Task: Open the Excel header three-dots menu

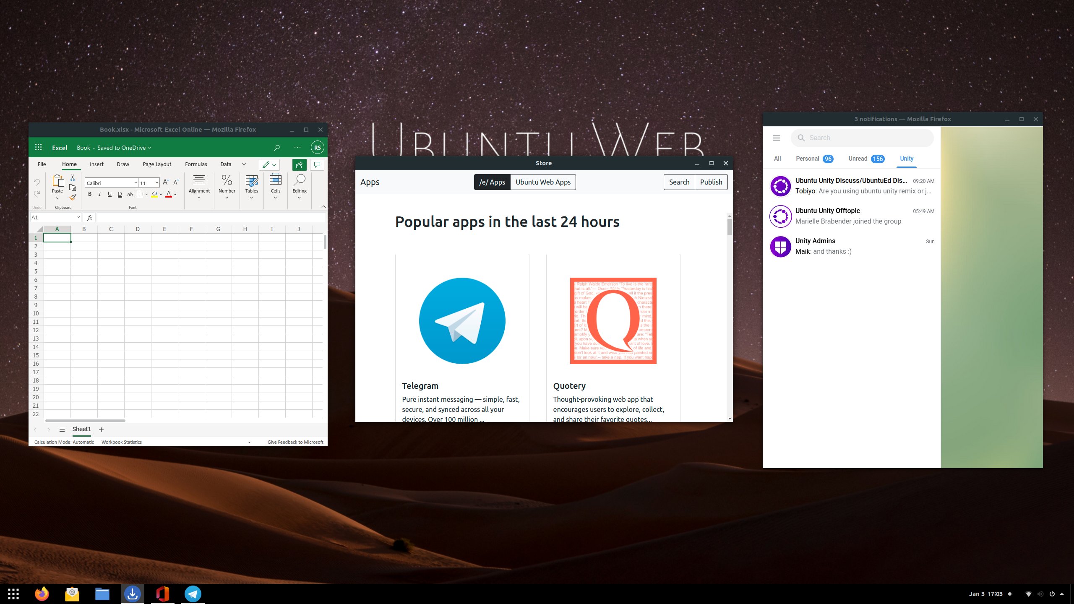Action: pyautogui.click(x=297, y=147)
